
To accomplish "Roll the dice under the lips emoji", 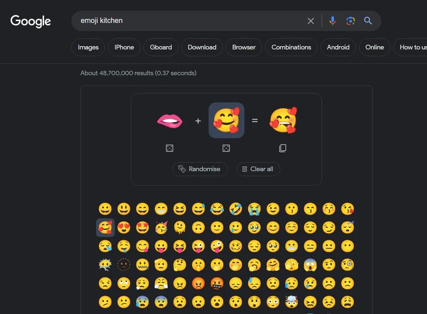I will 170,148.
